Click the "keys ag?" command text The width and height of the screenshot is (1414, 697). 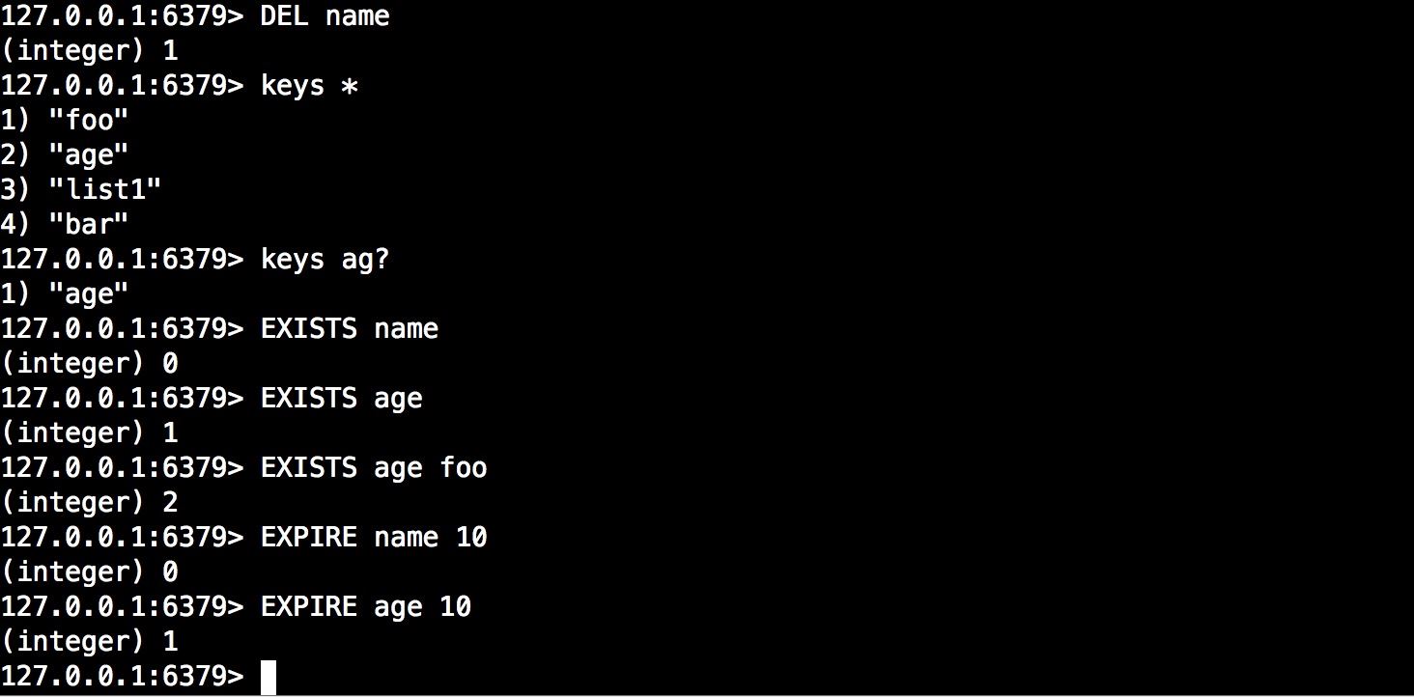[x=325, y=259]
